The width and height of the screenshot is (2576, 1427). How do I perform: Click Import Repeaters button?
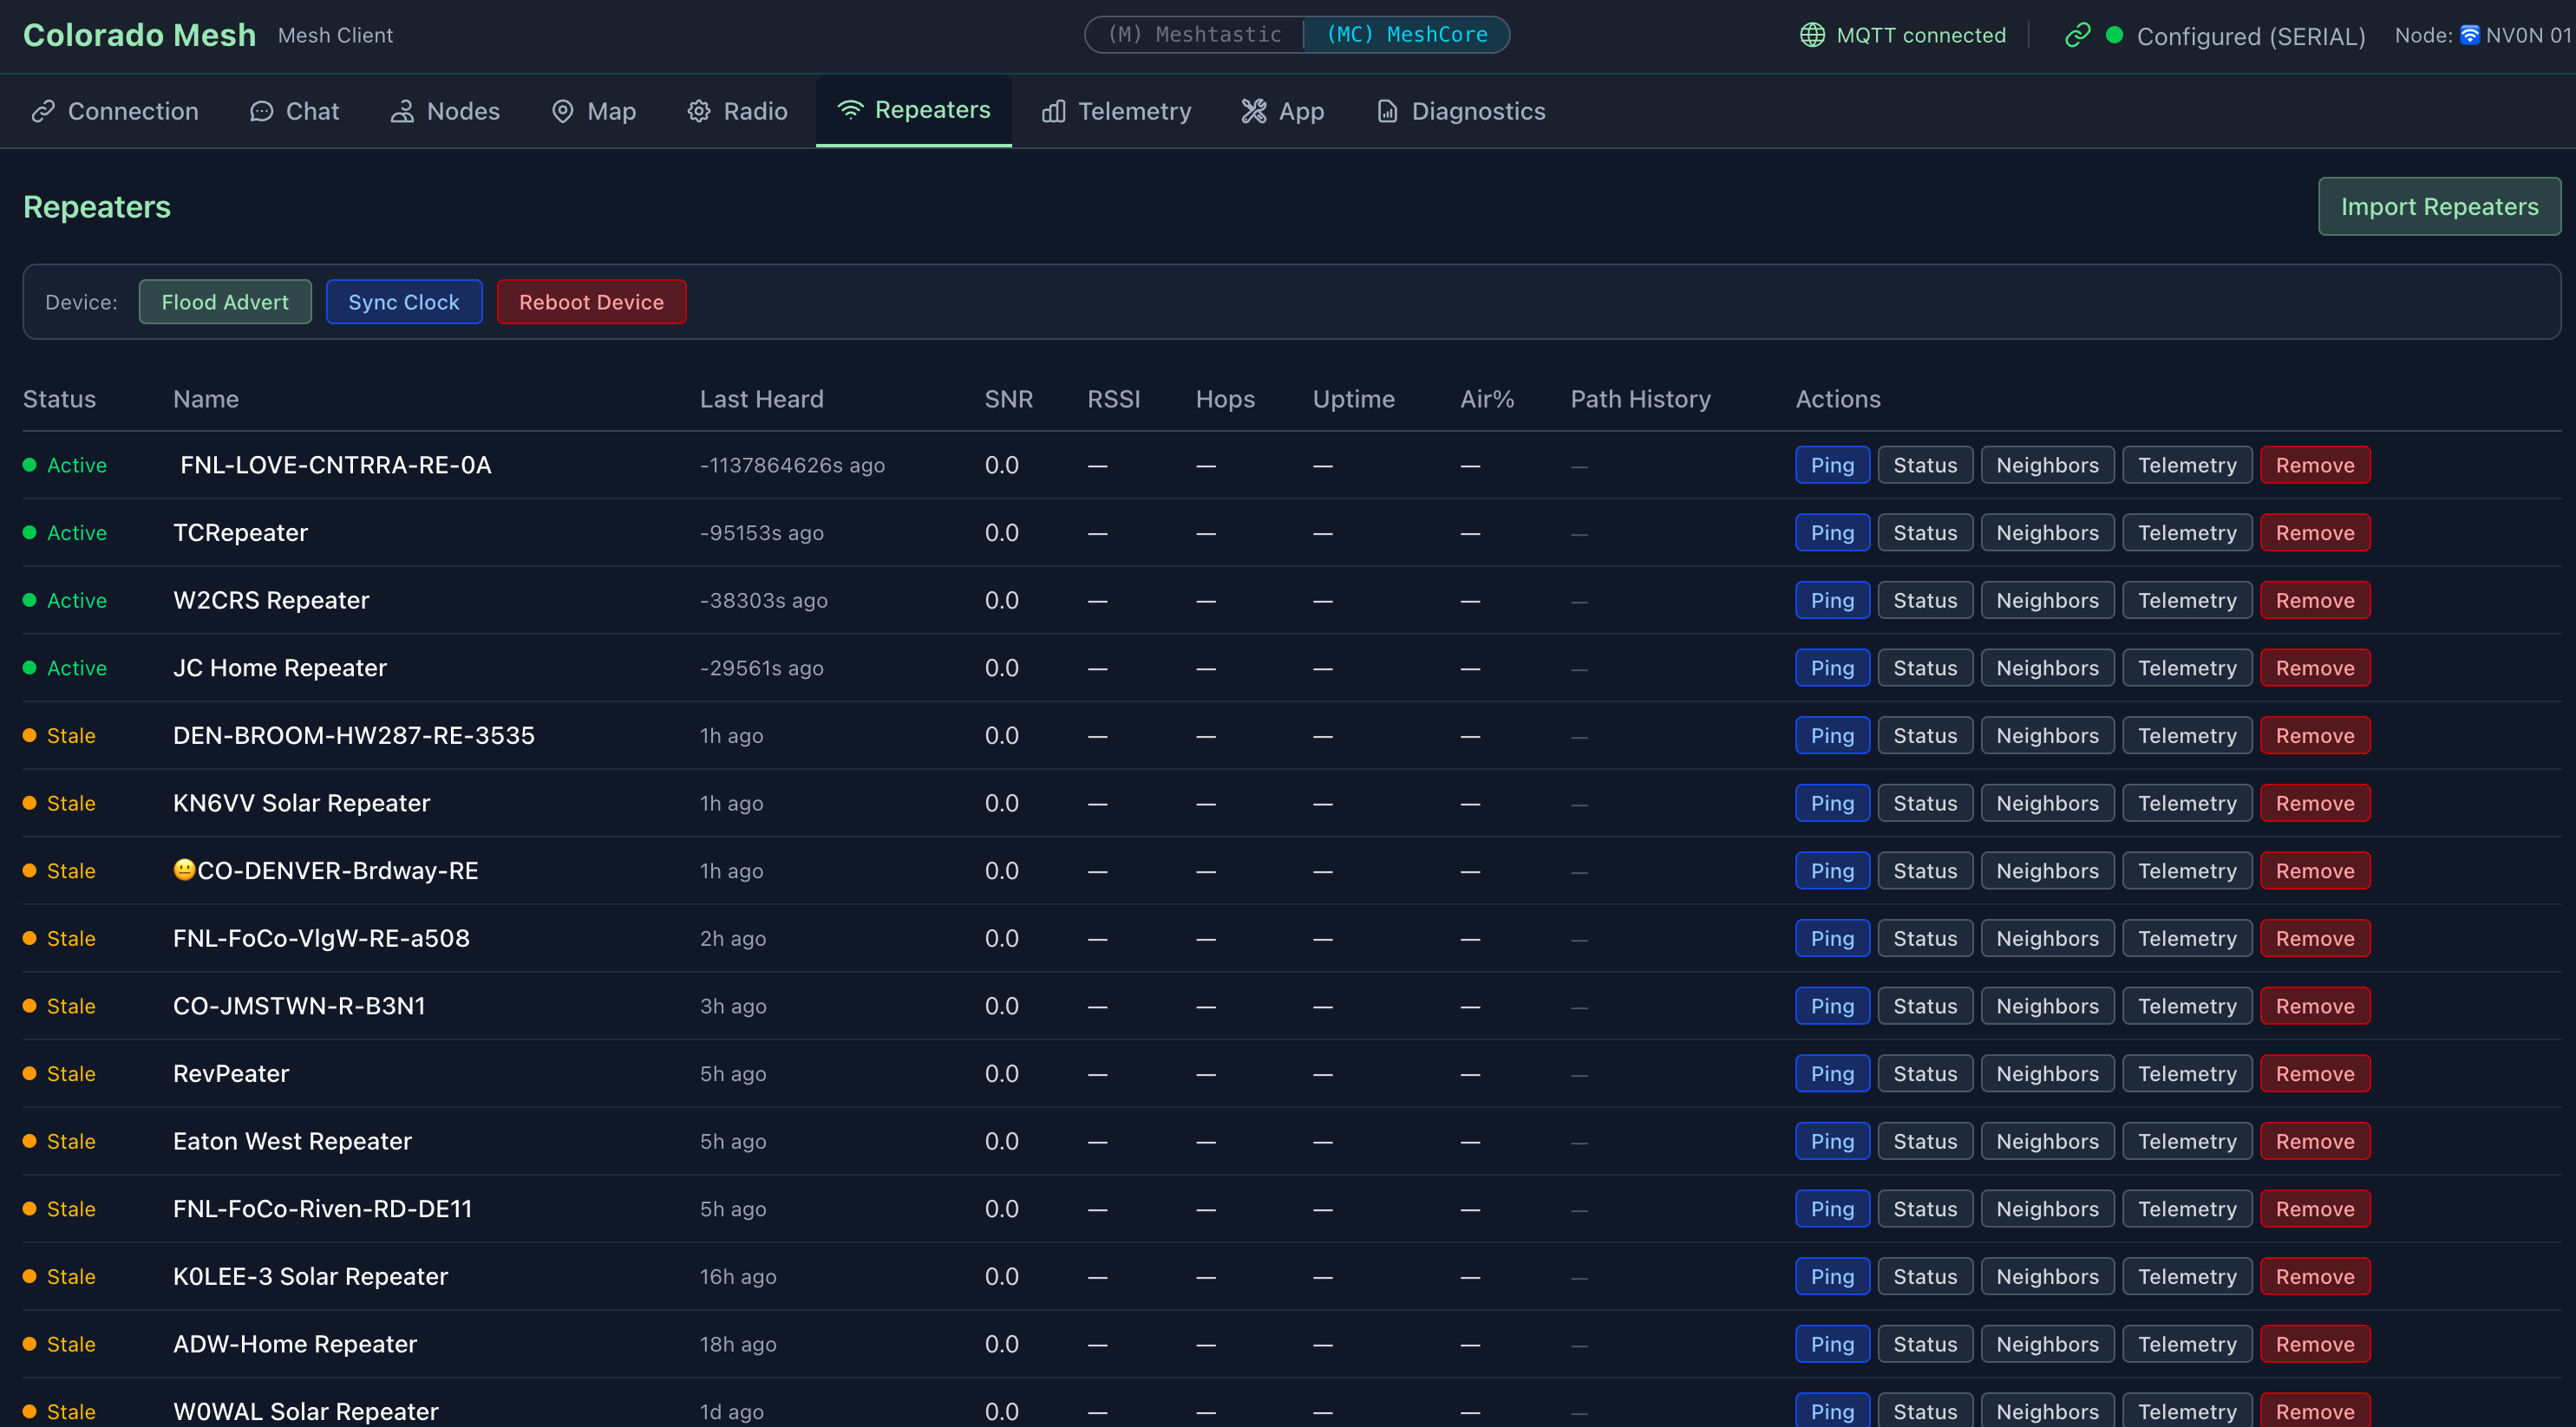pyautogui.click(x=2438, y=207)
